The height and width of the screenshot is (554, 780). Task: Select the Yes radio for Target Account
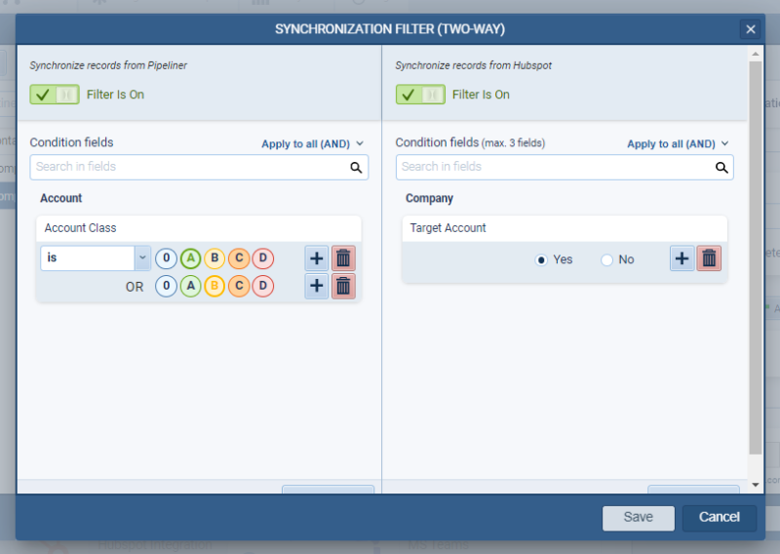pos(541,260)
